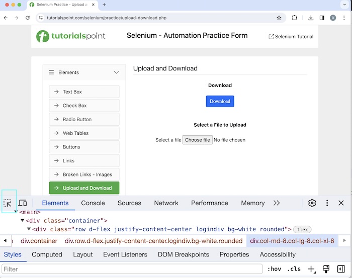Toggle element state with :hov

click(x=274, y=269)
